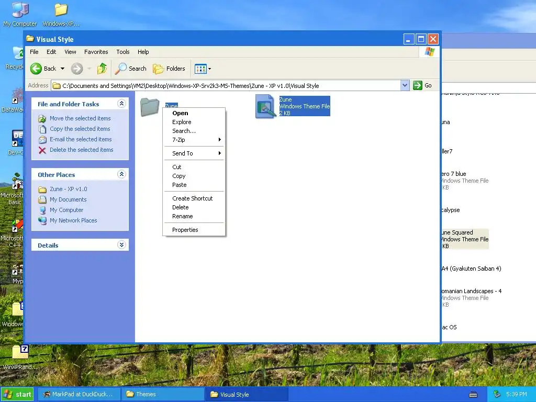Go to Zune - XP v1.0 folder link
Viewport: 536px width, 402px height.
[x=69, y=189]
